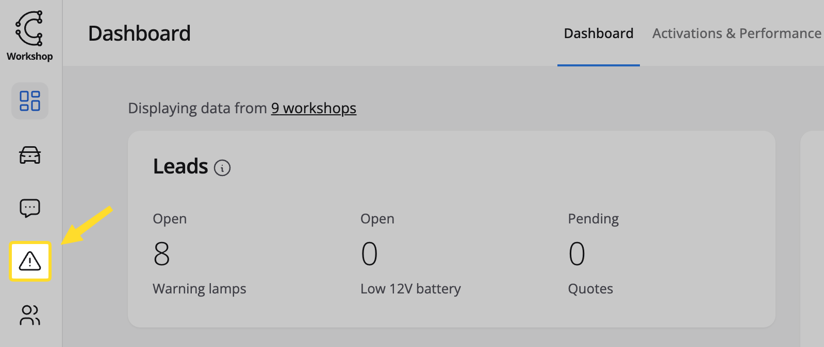Switch to Activations & Performance tab
Image resolution: width=824 pixels, height=347 pixels.
(737, 33)
